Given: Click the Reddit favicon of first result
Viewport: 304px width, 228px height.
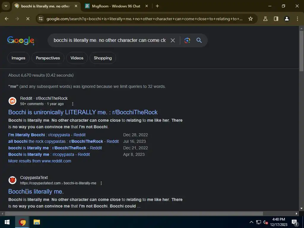Looking at the screenshot, I should tap(12, 101).
